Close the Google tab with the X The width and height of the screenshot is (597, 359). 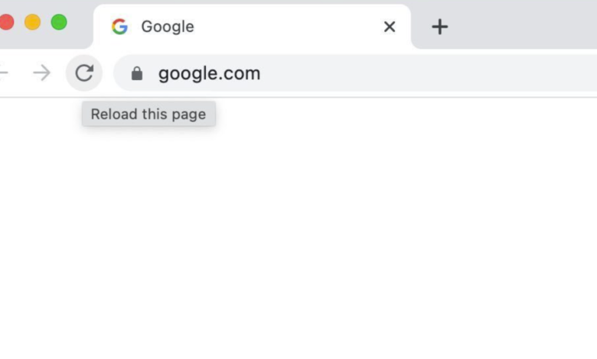coord(390,27)
